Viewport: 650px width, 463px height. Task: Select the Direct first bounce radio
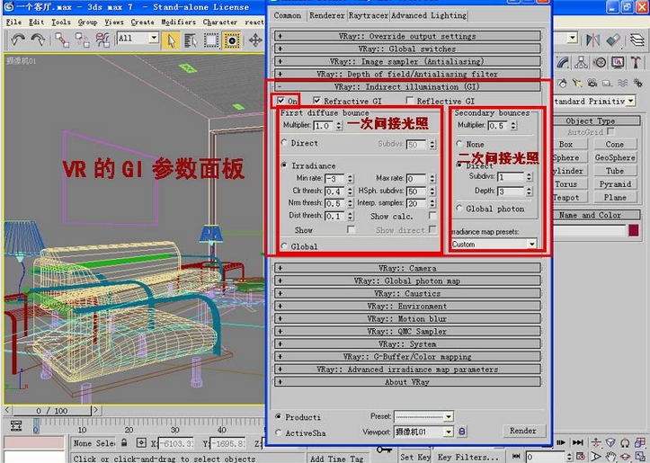[x=284, y=143]
